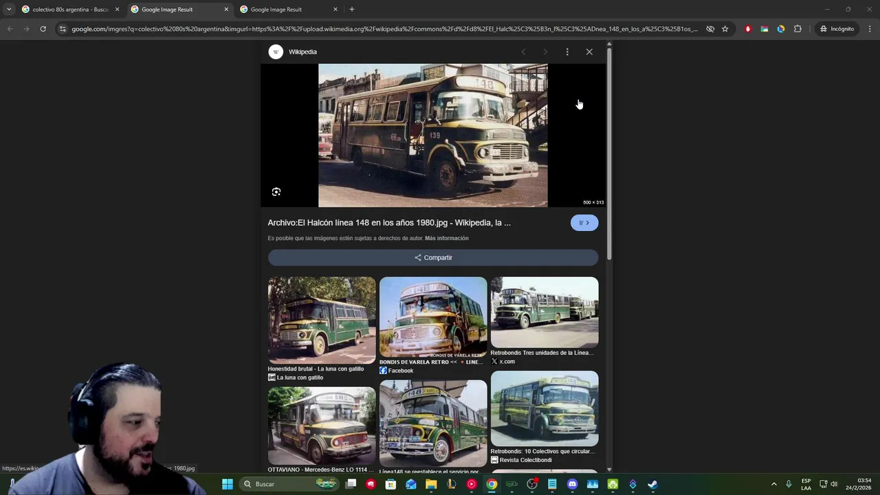Click the Incógnito profile indicator

point(837,29)
